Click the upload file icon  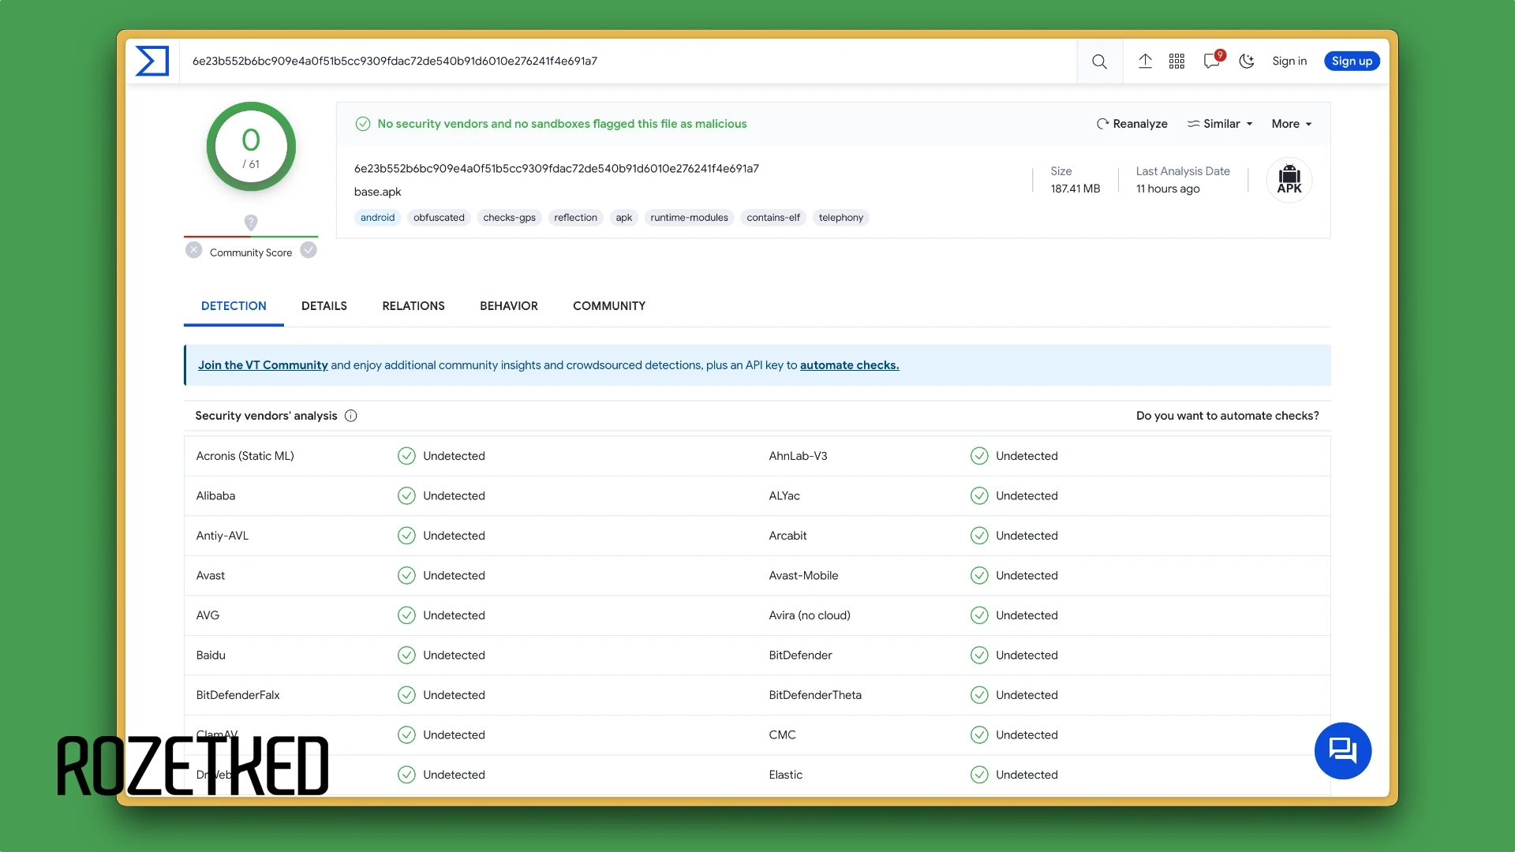point(1145,61)
